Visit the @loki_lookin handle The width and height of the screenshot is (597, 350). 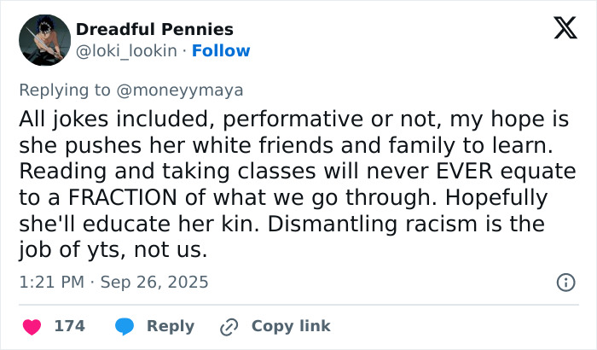pyautogui.click(x=126, y=50)
